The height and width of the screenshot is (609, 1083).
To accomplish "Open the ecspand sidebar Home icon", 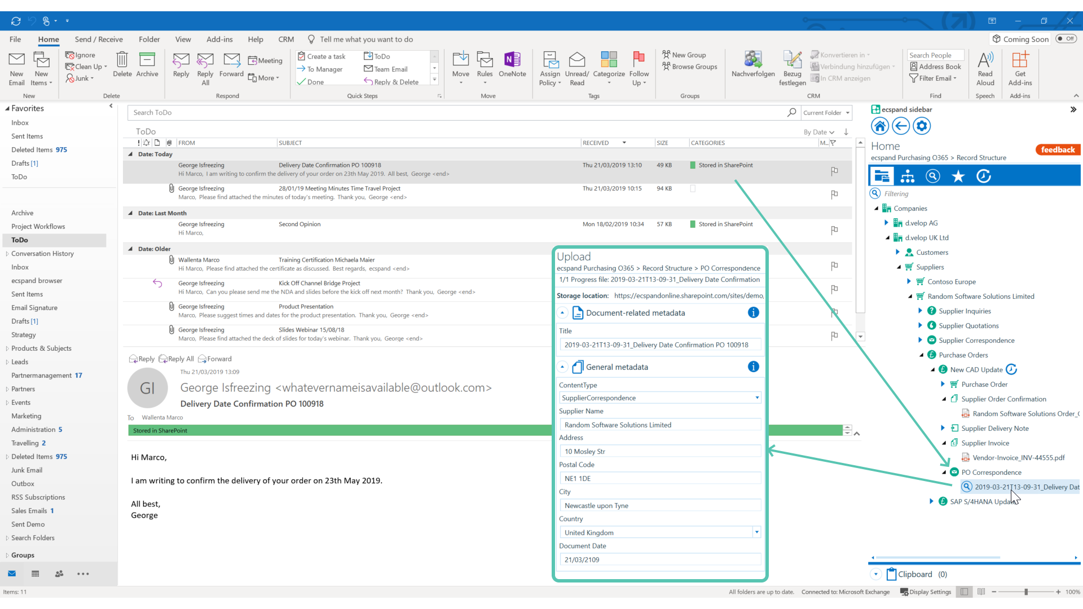I will (x=880, y=126).
